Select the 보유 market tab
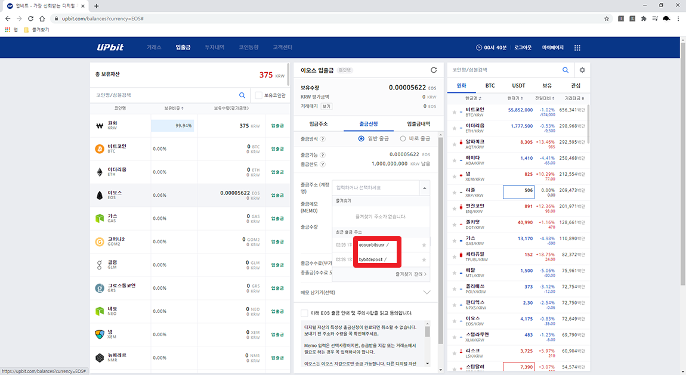 point(547,86)
